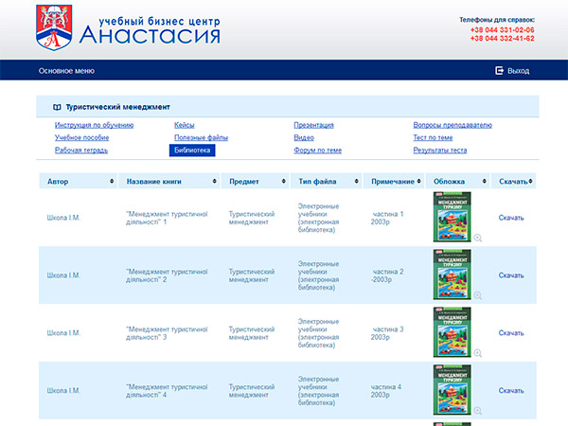Click magnifier icon in the second row
The image size is (568, 426).
[478, 295]
